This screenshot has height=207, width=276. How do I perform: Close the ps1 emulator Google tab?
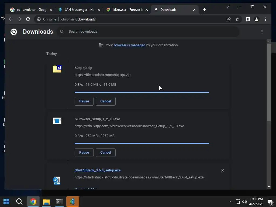51,10
